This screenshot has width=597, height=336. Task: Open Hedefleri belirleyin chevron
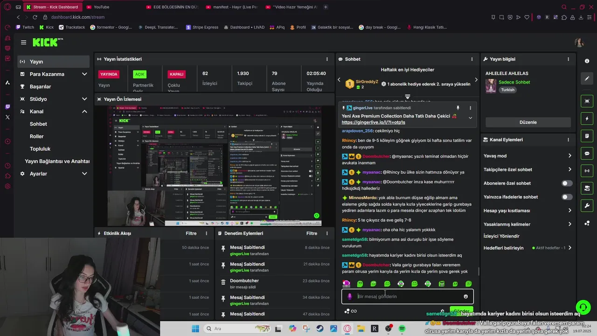(569, 248)
